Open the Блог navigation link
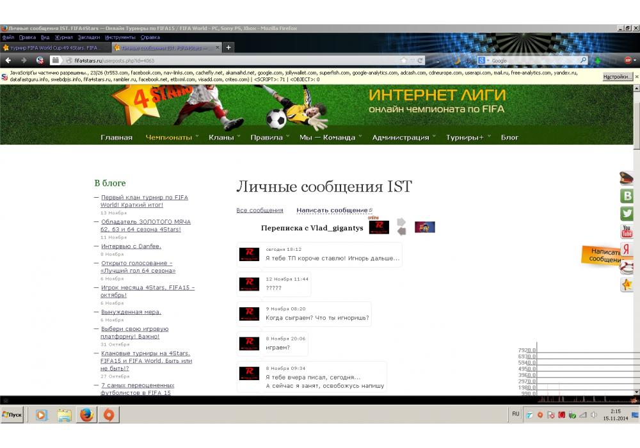This screenshot has width=640, height=448. point(509,138)
